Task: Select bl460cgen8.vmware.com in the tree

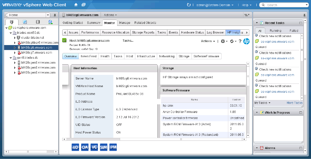Action: click(38, 68)
